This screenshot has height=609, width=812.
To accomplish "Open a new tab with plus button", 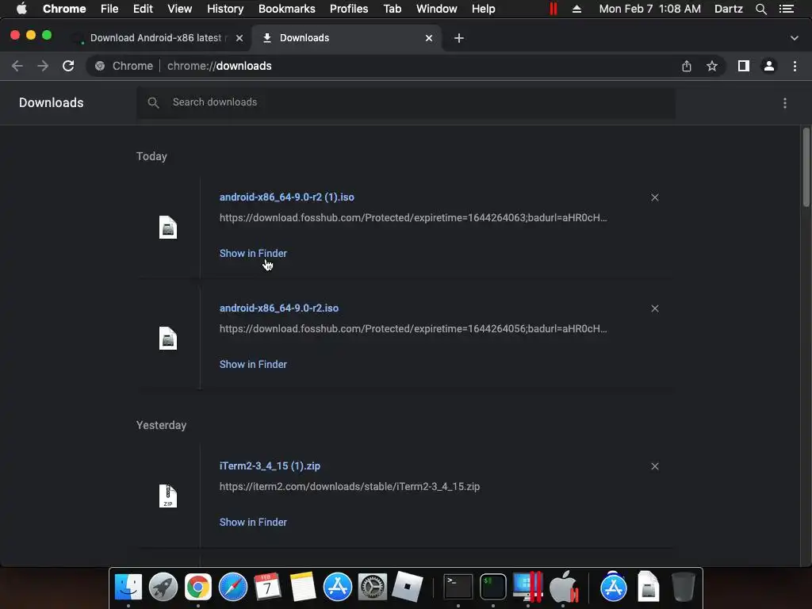I will [x=459, y=38].
